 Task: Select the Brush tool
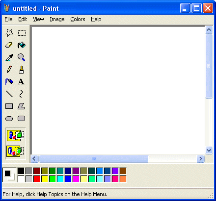click(x=22, y=70)
